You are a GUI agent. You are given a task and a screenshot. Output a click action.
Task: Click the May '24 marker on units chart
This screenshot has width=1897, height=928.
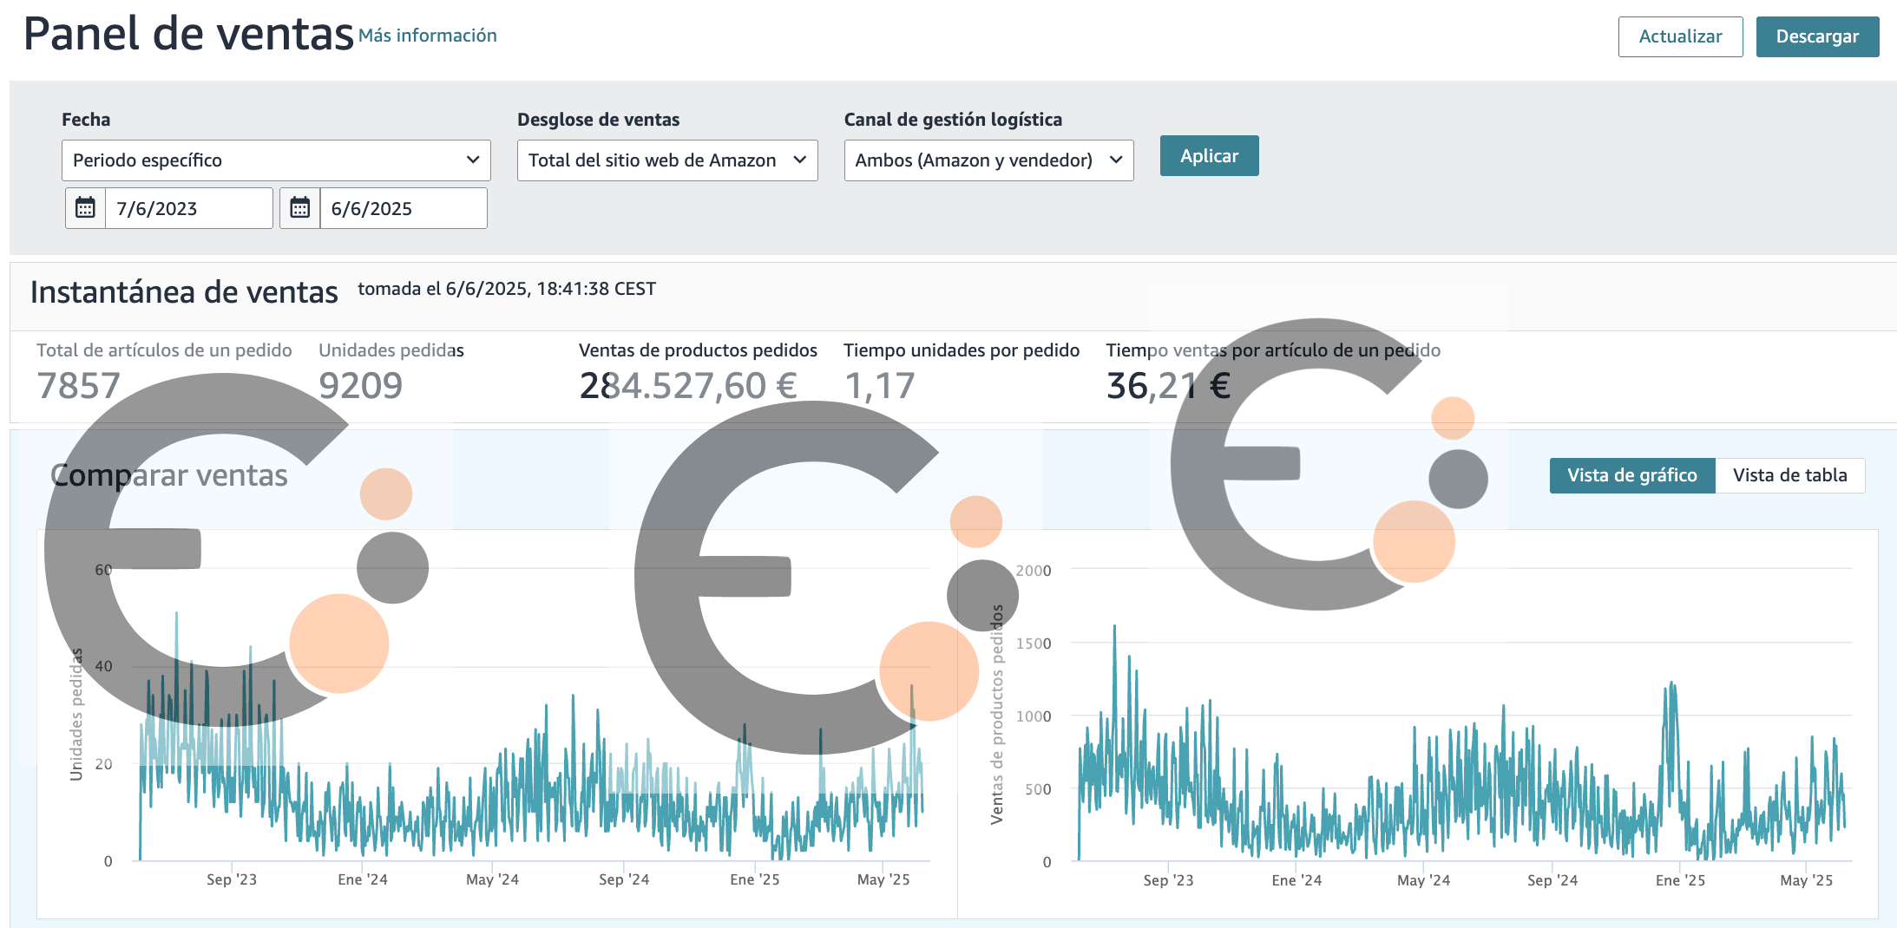click(492, 879)
